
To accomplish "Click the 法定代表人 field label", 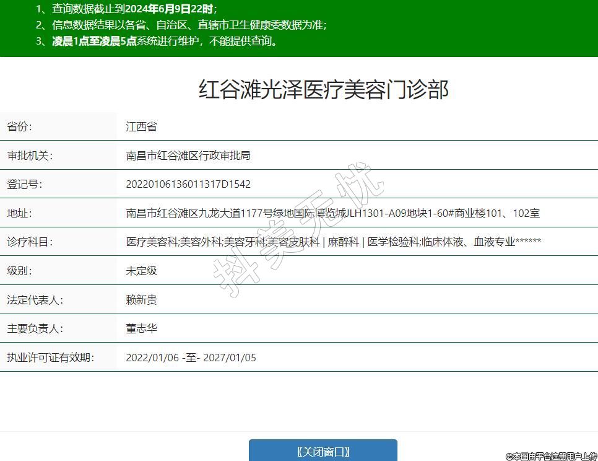I will tap(35, 300).
